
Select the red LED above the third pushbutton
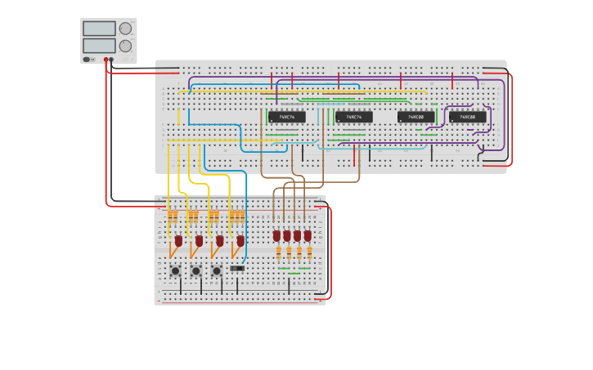pyautogui.click(x=220, y=241)
